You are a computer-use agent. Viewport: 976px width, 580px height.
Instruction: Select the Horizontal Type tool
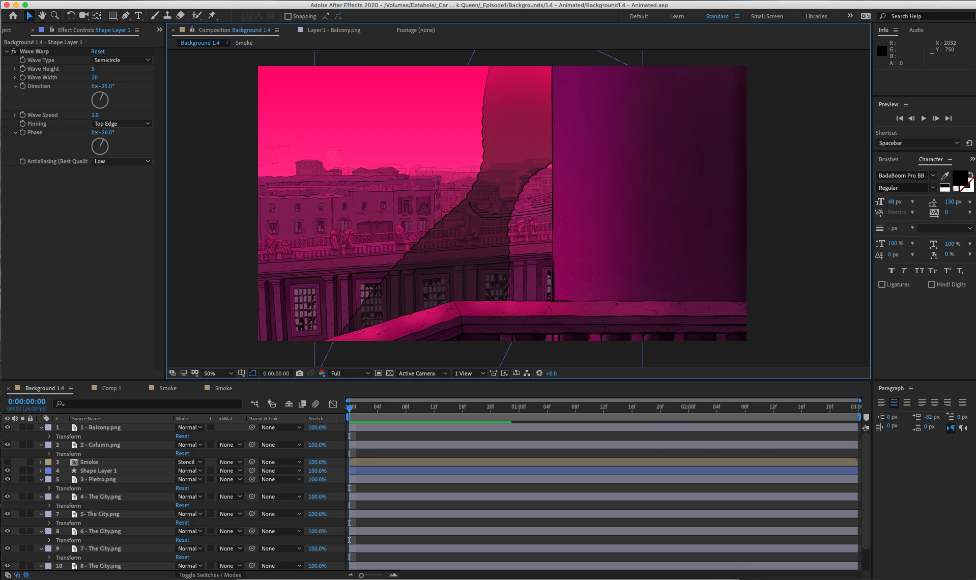point(138,16)
